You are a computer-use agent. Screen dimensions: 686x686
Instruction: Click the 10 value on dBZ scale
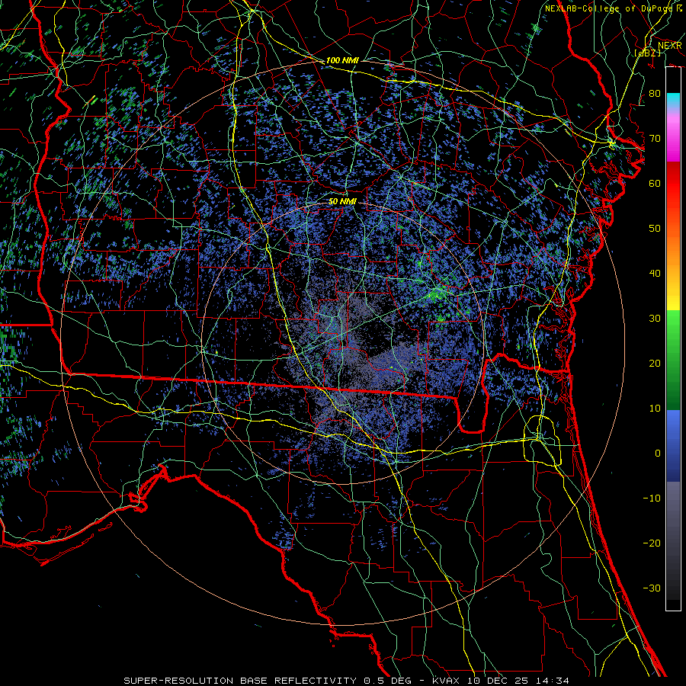pos(655,409)
